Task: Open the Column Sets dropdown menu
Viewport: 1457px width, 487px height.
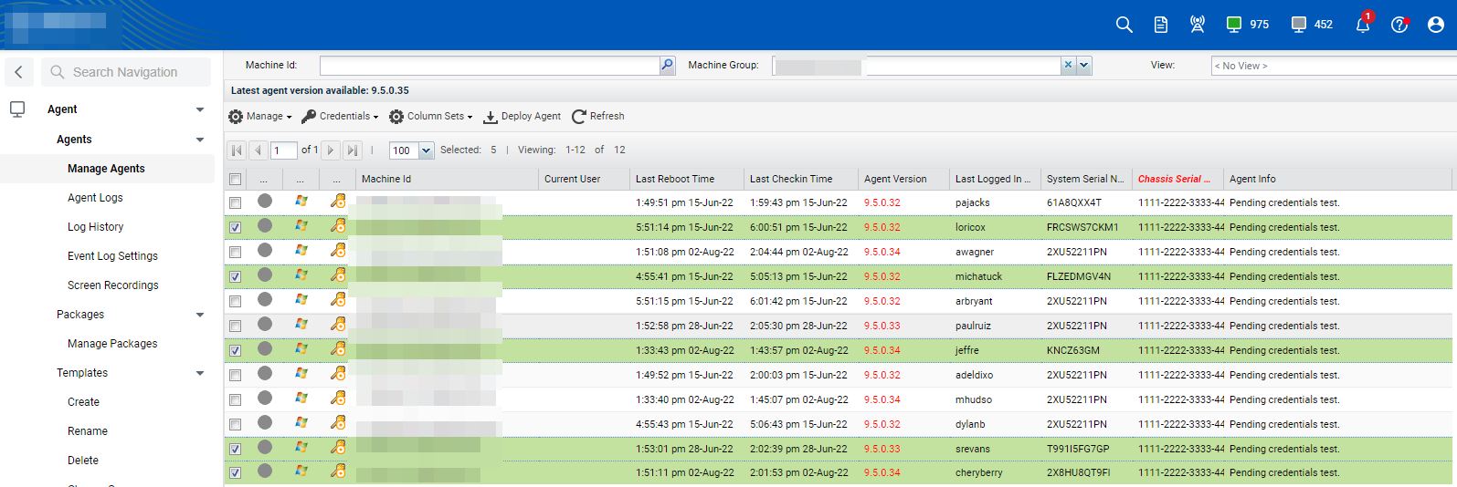Action: point(431,117)
